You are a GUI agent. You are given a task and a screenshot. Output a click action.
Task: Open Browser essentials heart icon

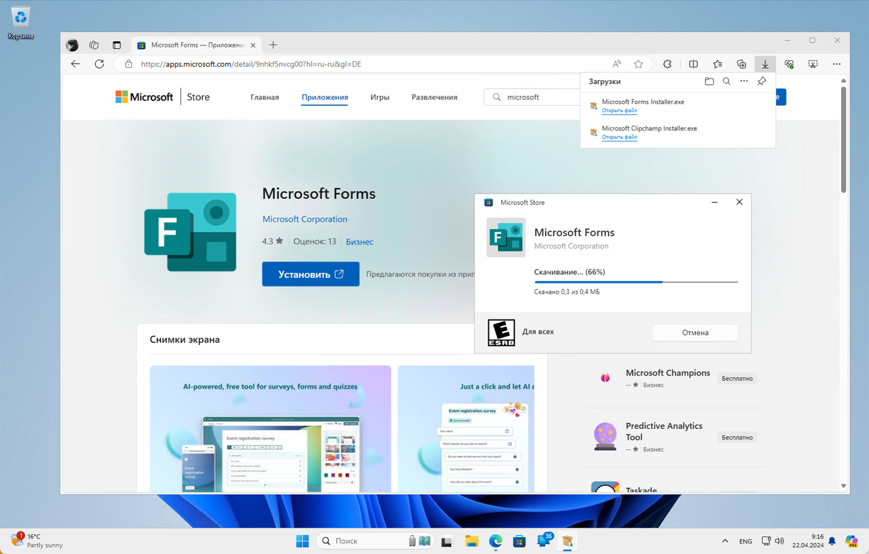click(x=789, y=64)
